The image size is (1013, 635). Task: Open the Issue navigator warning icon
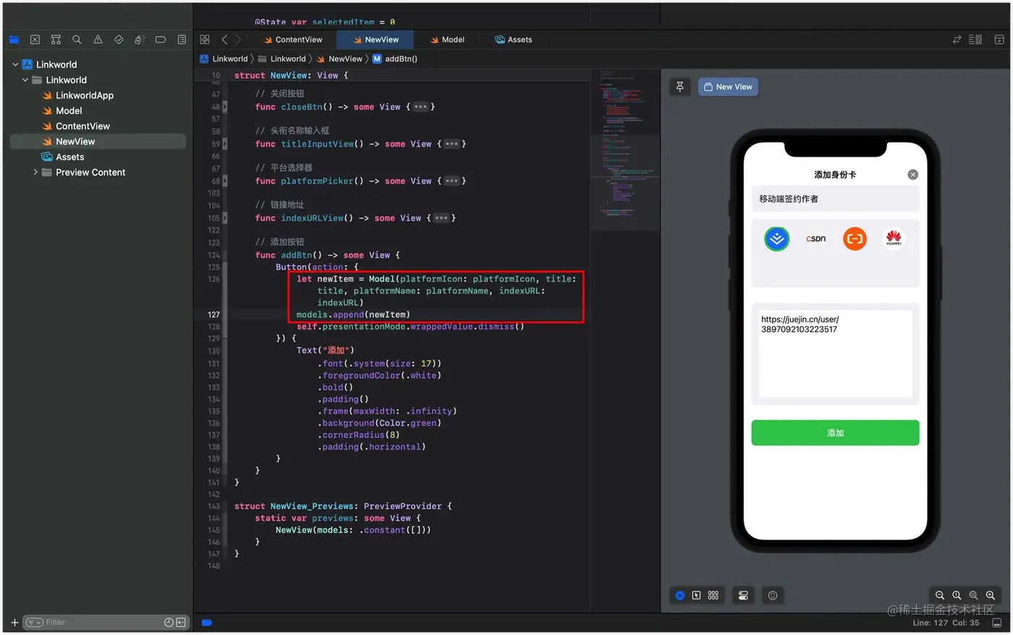pos(98,40)
